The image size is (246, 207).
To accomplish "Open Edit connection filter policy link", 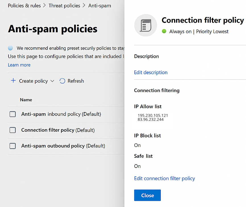I will coord(164,178).
